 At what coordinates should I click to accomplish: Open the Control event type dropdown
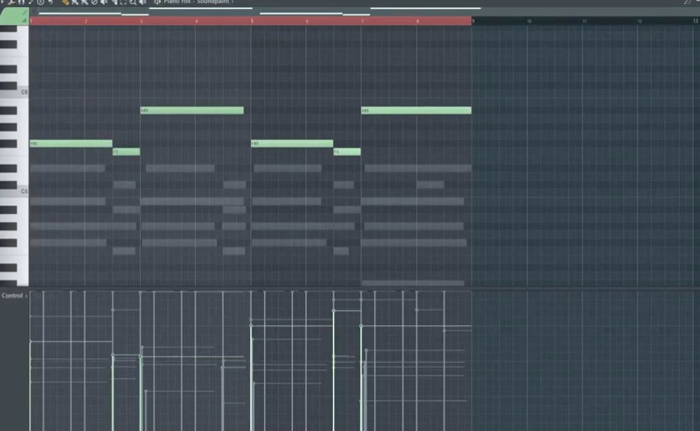[14, 295]
